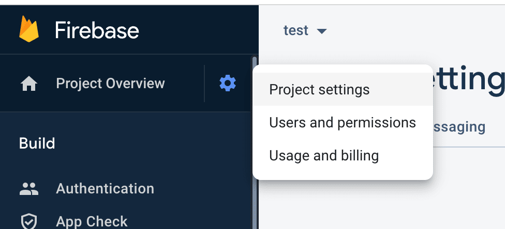Click the large settings page heading
Viewport: 505px width, 229px height.
coord(469,78)
